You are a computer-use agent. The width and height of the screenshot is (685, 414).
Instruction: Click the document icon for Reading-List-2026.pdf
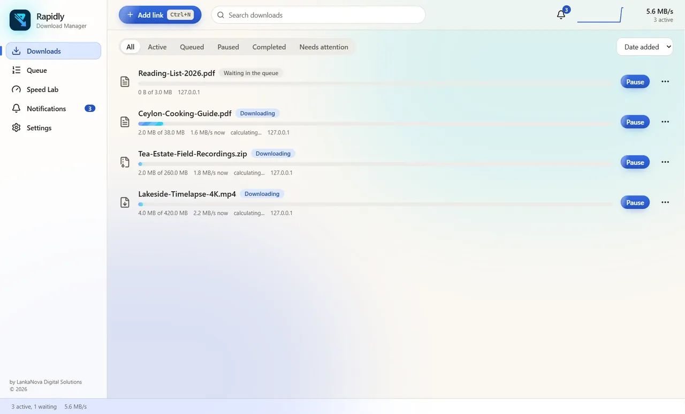coord(125,82)
